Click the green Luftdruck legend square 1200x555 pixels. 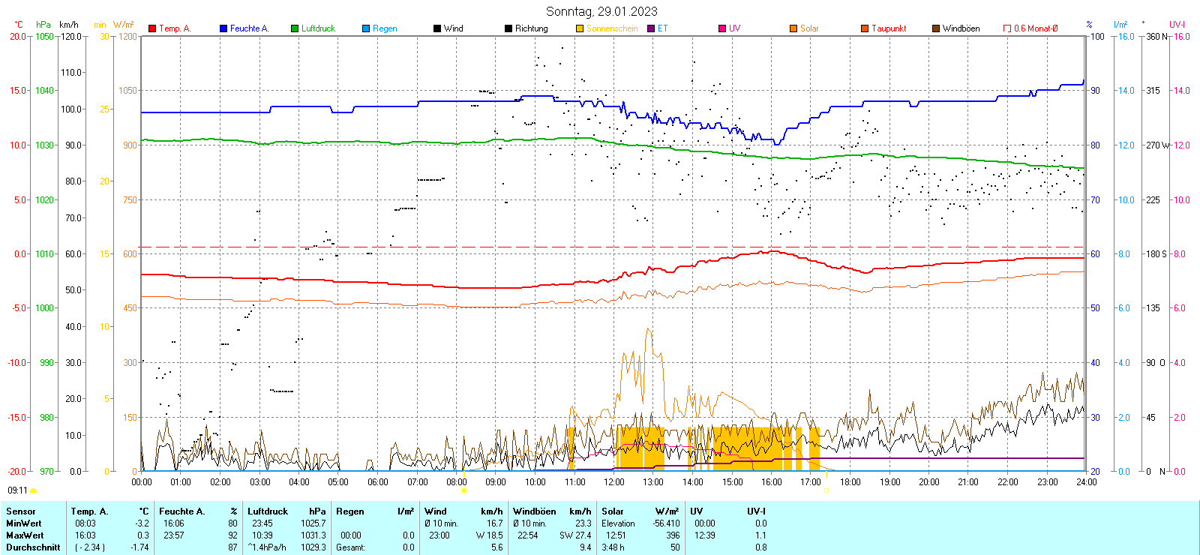295,28
